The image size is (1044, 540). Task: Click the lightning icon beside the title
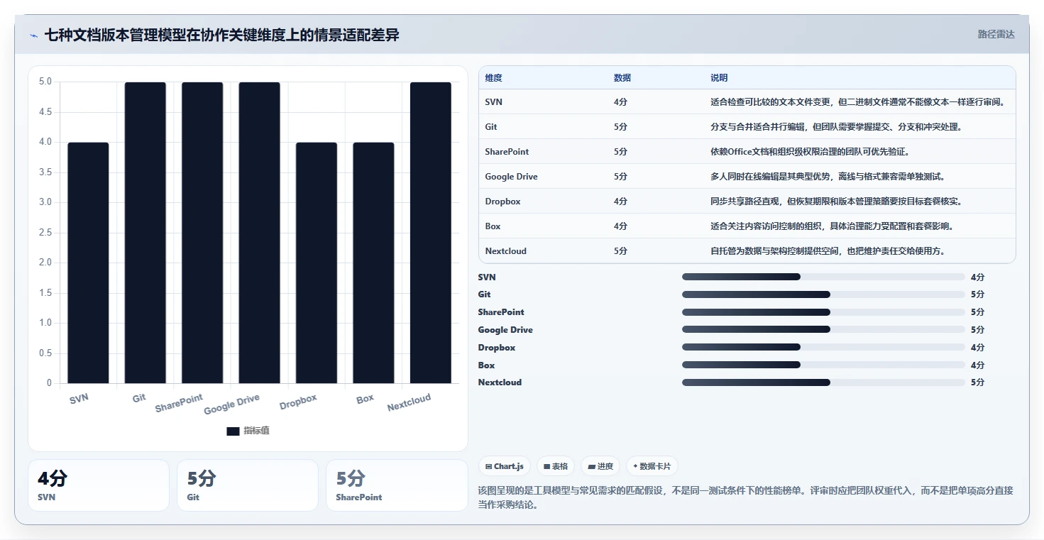[34, 35]
